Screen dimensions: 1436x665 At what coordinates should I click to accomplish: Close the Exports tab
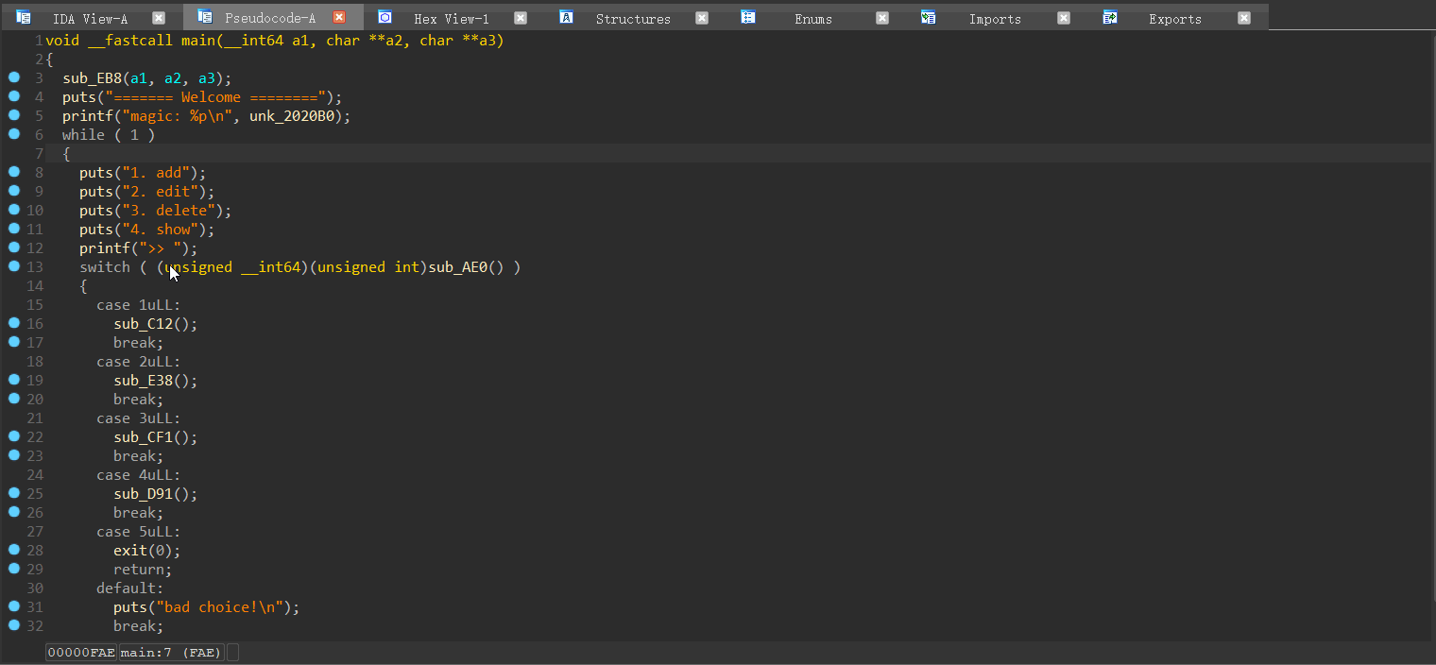[x=1244, y=18]
